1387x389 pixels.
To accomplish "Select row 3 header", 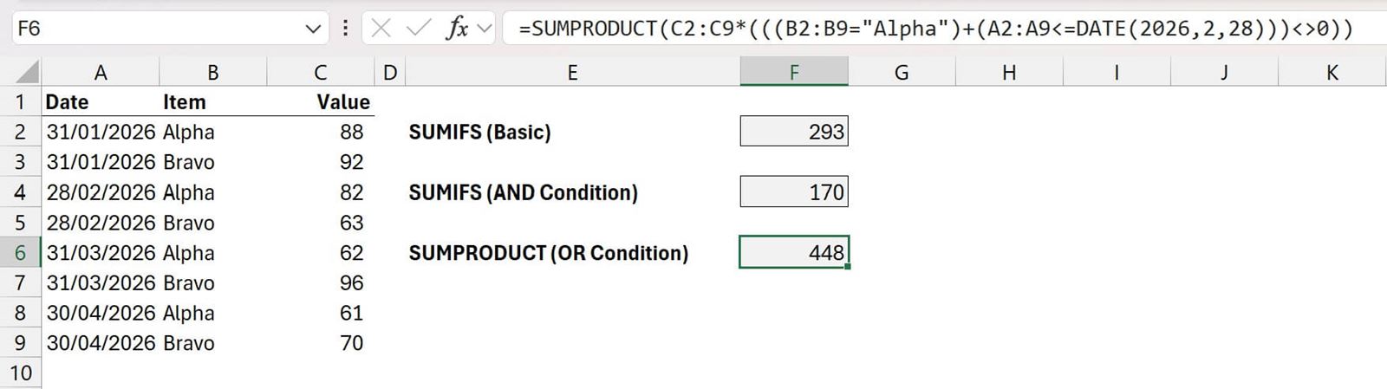I will point(21,162).
